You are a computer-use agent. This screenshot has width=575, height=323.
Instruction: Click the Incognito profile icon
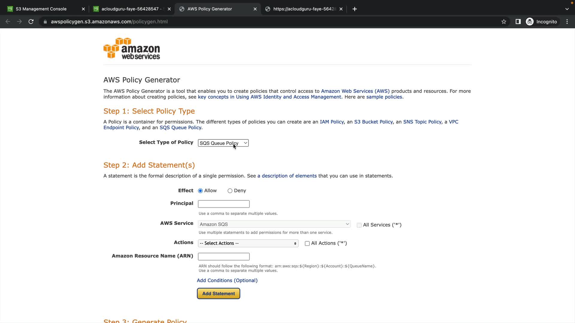coord(530,22)
